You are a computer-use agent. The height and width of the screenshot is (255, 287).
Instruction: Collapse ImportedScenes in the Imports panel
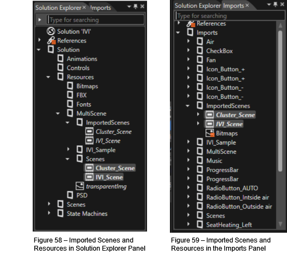pyautogui.click(x=187, y=106)
